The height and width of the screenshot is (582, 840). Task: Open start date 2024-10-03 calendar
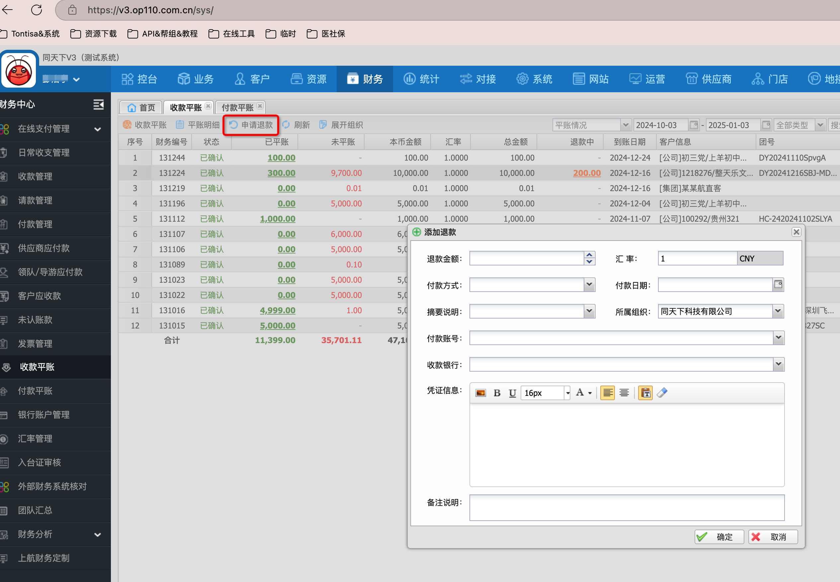click(x=693, y=125)
